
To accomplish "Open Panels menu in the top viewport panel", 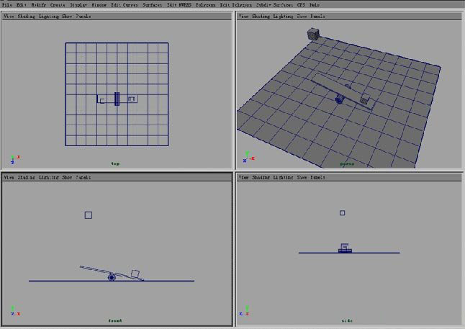I will (x=83, y=17).
